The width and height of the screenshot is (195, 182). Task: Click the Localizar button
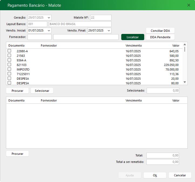pyautogui.click(x=133, y=37)
